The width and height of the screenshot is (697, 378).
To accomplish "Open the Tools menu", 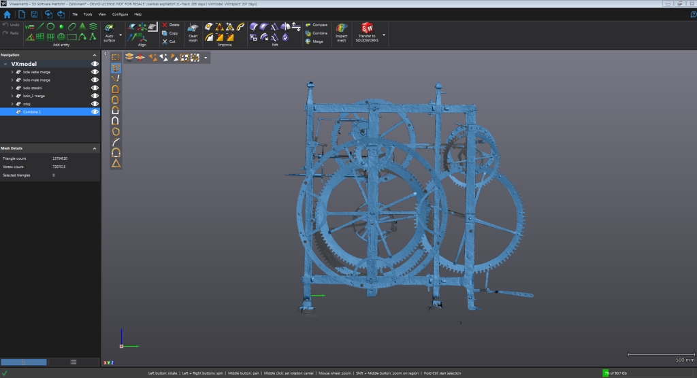I will click(88, 14).
